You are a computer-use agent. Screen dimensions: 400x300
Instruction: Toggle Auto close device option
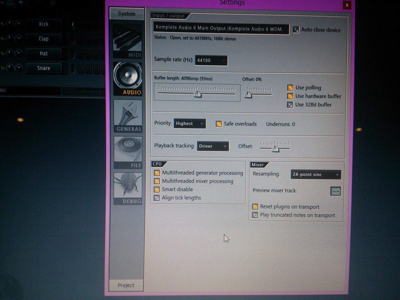(x=317, y=30)
